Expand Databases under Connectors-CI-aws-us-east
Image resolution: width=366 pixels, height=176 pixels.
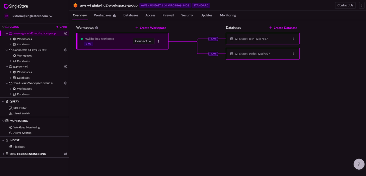tap(10, 61)
